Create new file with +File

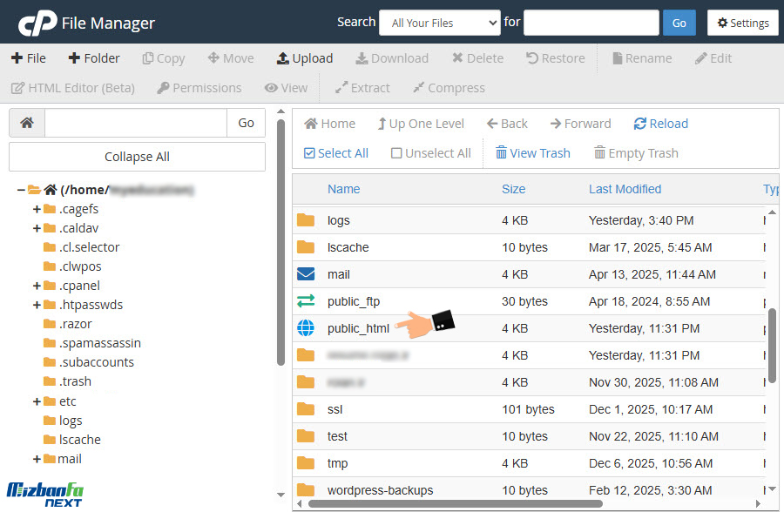pyautogui.click(x=29, y=58)
